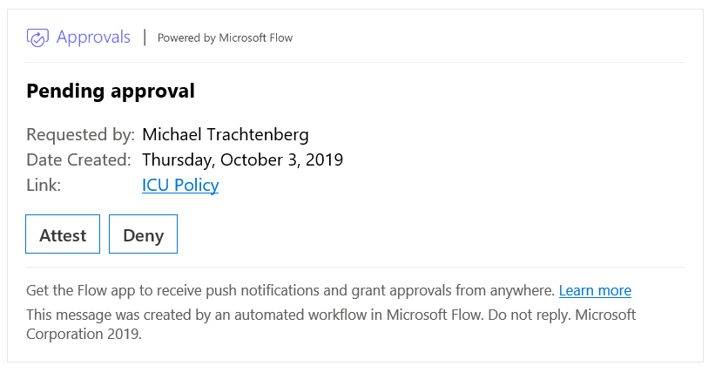Click the Get the Flow app notice

(290, 290)
